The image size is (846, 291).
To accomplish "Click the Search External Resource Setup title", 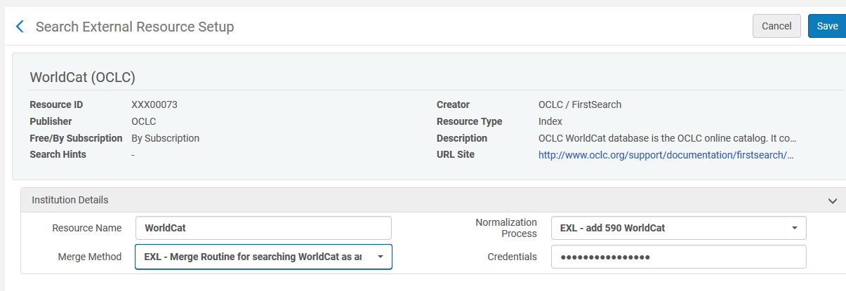I will (x=135, y=27).
